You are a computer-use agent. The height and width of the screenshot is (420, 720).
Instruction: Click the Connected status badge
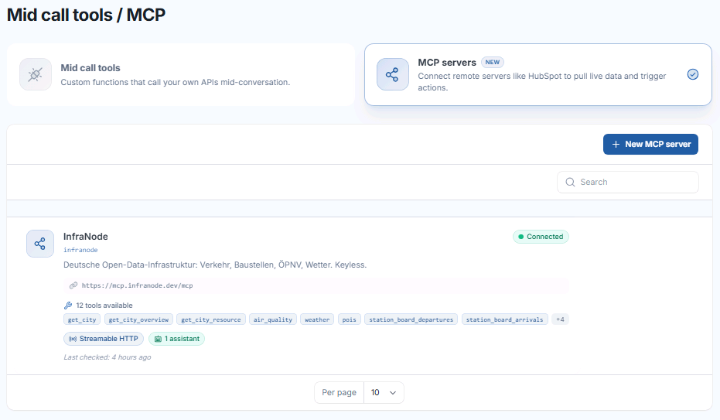pos(541,237)
